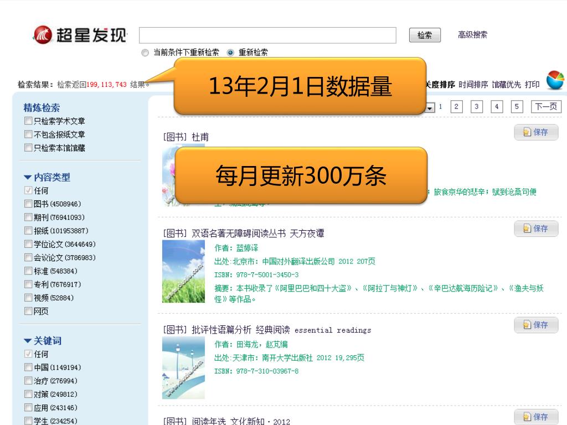The height and width of the screenshot is (425, 567).
Task: Select 当前条件下重新检索 radio option
Action: [145, 53]
